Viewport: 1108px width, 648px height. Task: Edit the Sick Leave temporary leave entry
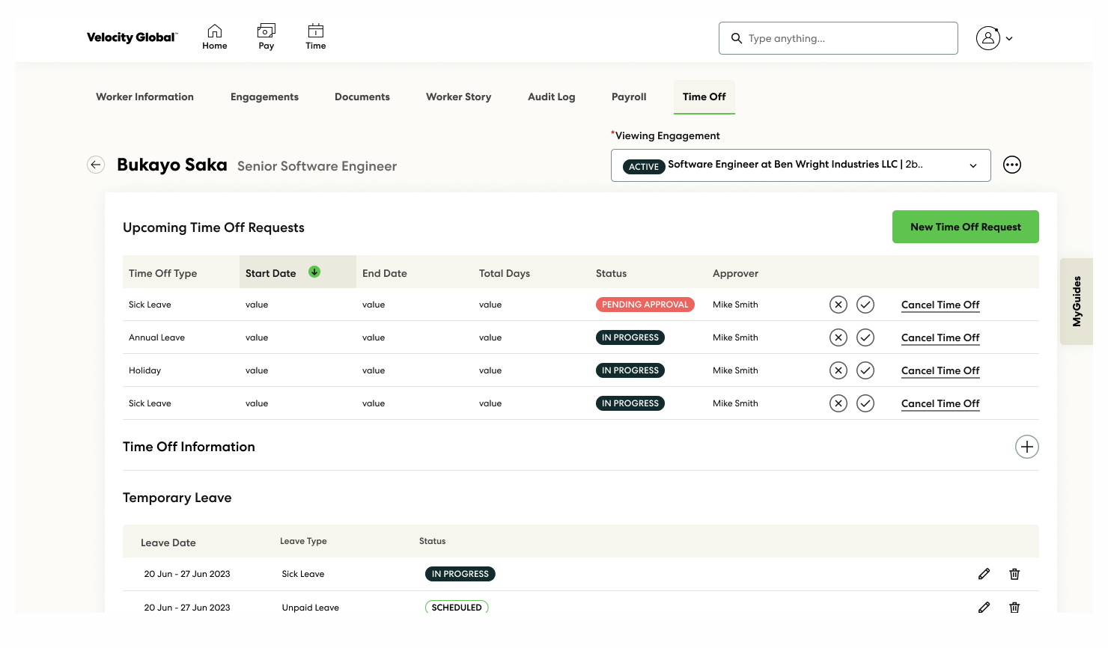984,574
